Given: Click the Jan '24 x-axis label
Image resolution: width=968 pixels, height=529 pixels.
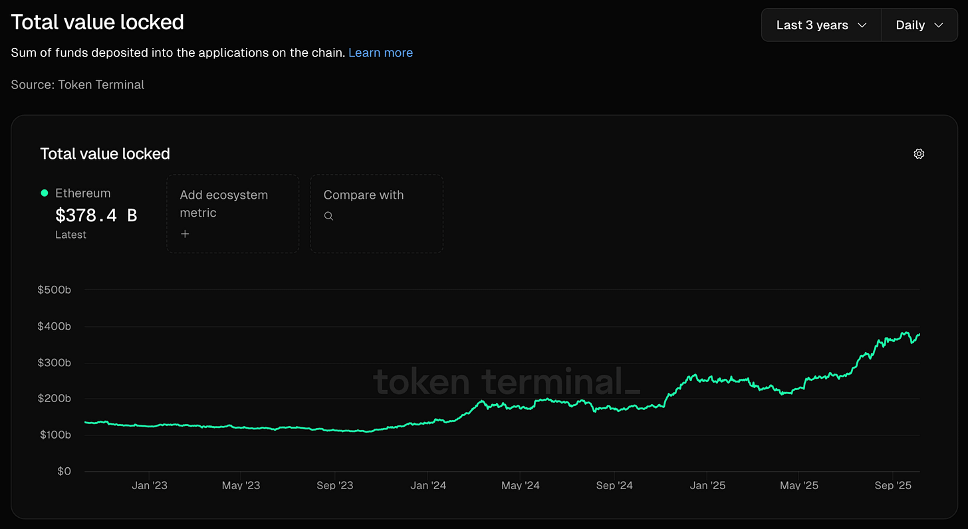Looking at the screenshot, I should pyautogui.click(x=428, y=486).
